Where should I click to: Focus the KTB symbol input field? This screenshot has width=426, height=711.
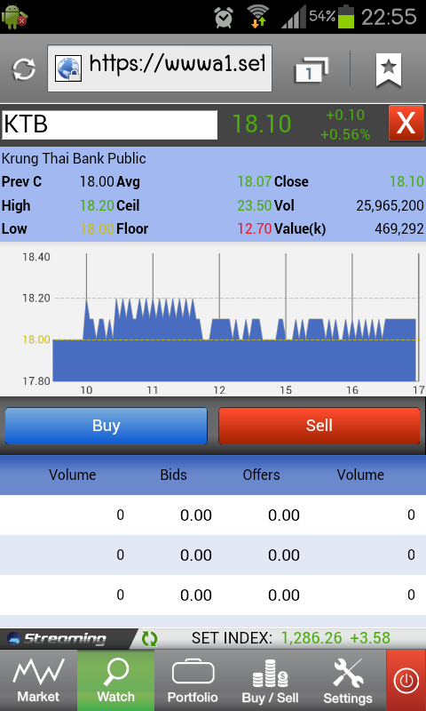click(109, 124)
